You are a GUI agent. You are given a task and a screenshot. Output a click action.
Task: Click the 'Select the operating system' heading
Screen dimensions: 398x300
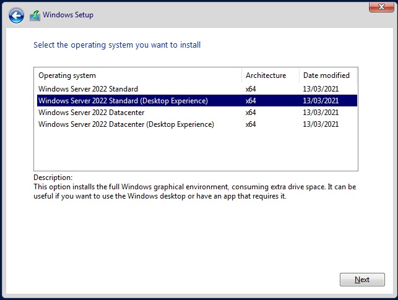116,45
